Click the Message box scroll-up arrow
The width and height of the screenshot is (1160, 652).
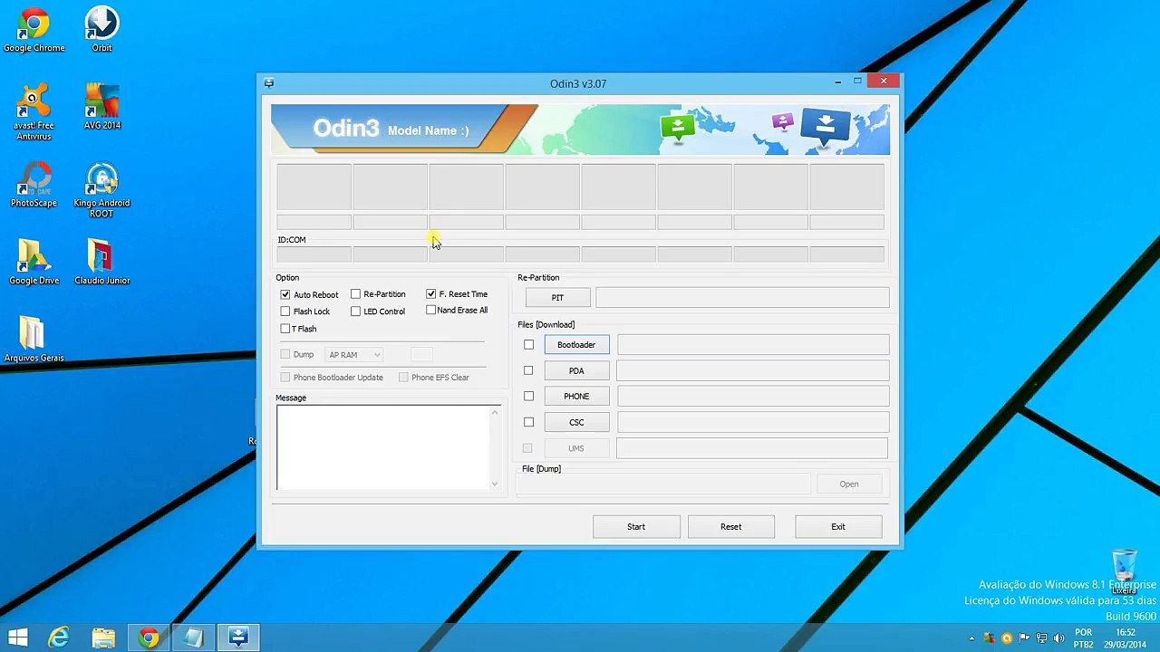click(x=495, y=412)
